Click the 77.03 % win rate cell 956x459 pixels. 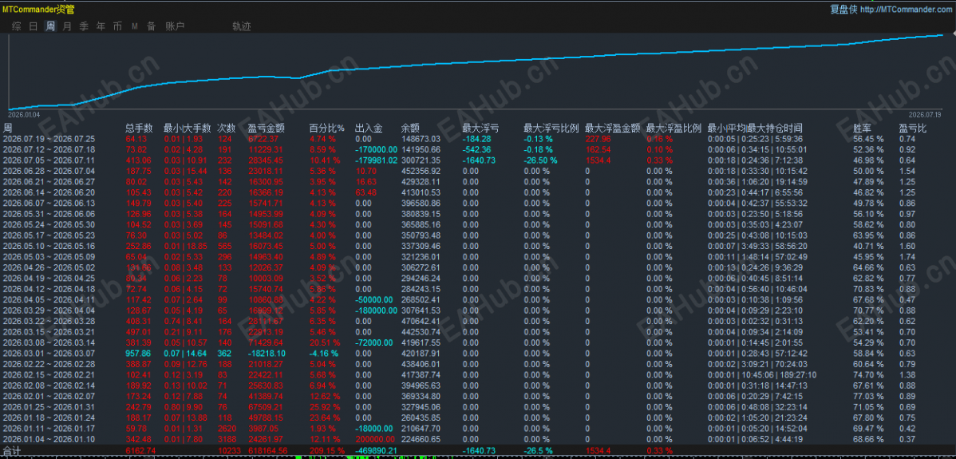tap(868, 396)
